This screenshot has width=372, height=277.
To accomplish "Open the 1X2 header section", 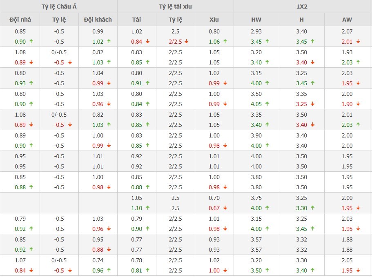I will [303, 7].
